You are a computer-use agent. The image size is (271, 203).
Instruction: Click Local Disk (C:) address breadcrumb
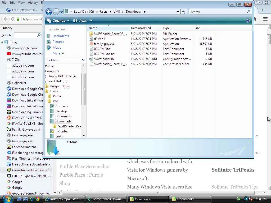pos(84,12)
